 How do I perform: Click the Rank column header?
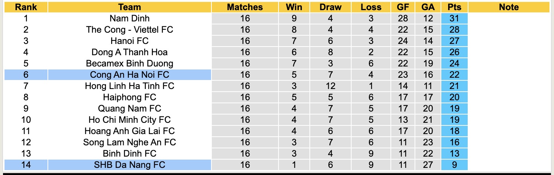point(26,7)
